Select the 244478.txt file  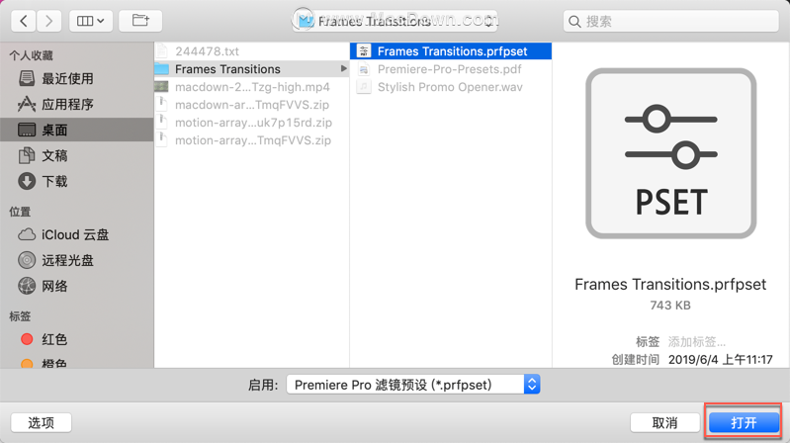pyautogui.click(x=251, y=51)
